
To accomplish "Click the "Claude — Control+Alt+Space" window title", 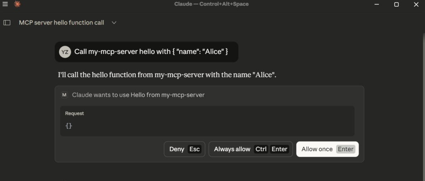I will pos(211,4).
